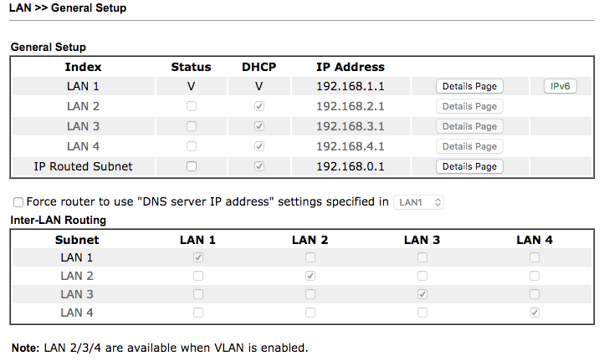Toggle inter-LAN routing LAN 4 to LAN 2
Screen dimensions: 604x361
[x=310, y=313]
